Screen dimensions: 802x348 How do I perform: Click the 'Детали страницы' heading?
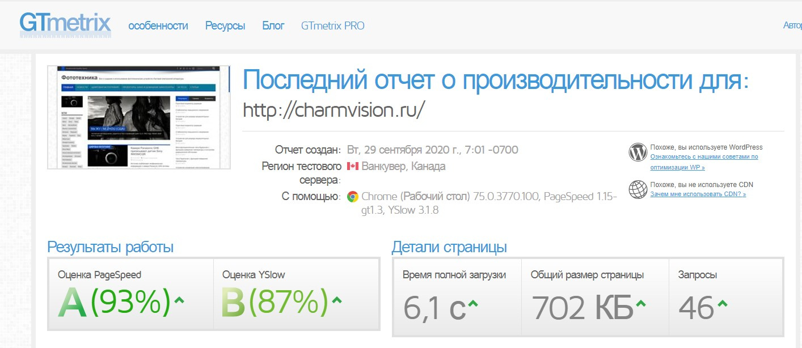[x=449, y=248]
